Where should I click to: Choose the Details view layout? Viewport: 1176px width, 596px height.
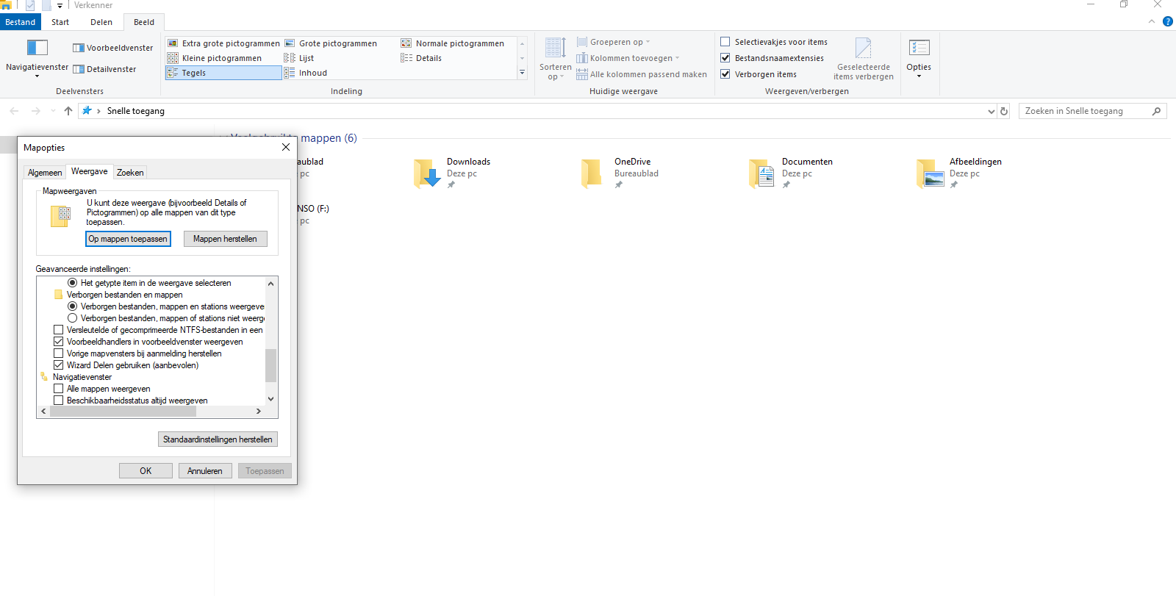[421, 58]
